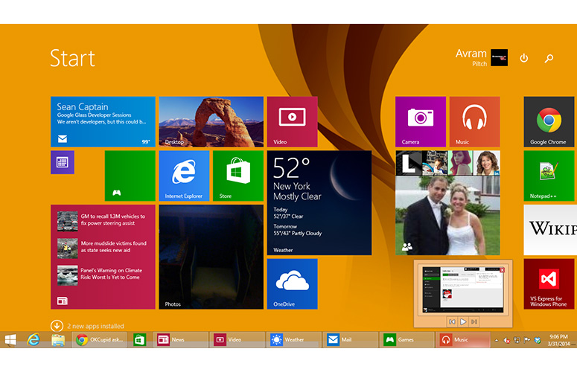
Task: Close the Music preview with red X
Action: [502, 270]
